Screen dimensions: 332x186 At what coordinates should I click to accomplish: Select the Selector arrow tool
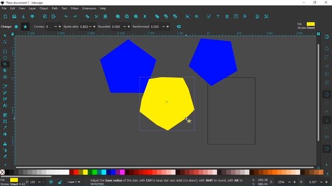coord(5,36)
